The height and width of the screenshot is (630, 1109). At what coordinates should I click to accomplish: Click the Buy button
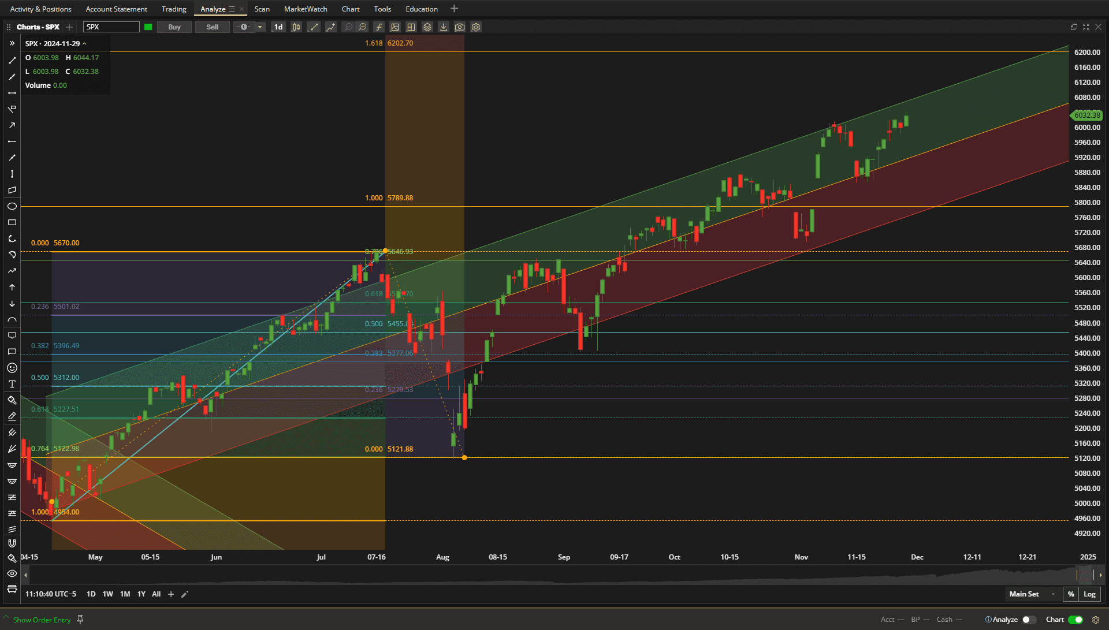(174, 27)
